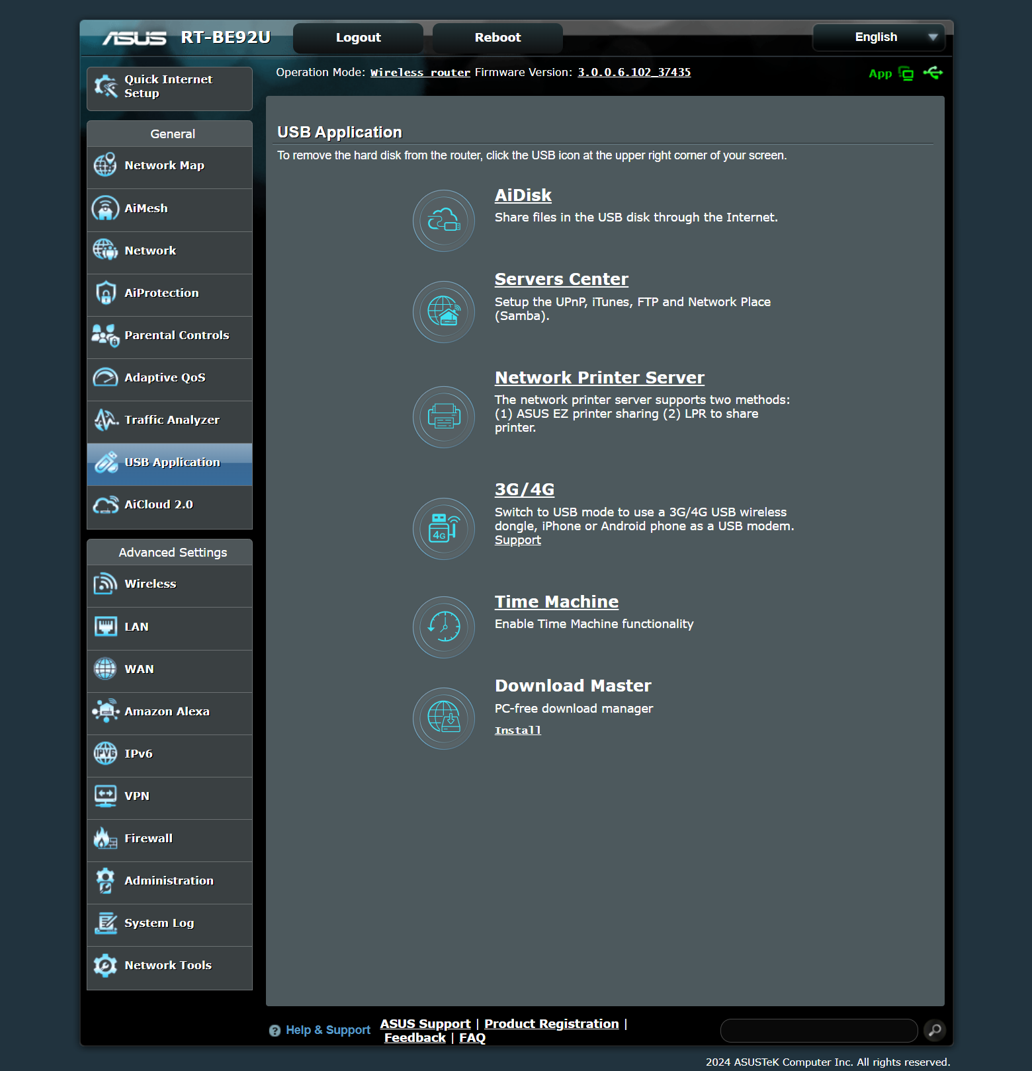Click the firmware version 3.0.0.6.102_37435 link
The height and width of the screenshot is (1071, 1032).
[634, 72]
